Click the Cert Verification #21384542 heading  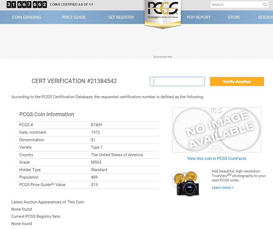[x=74, y=81]
